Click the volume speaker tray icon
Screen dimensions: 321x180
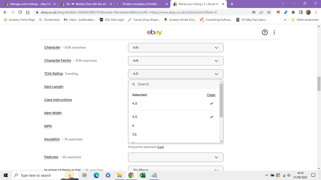click(289, 175)
